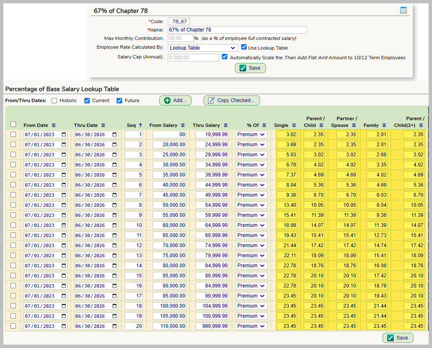Open Thru Date column menu icon

tap(103, 125)
